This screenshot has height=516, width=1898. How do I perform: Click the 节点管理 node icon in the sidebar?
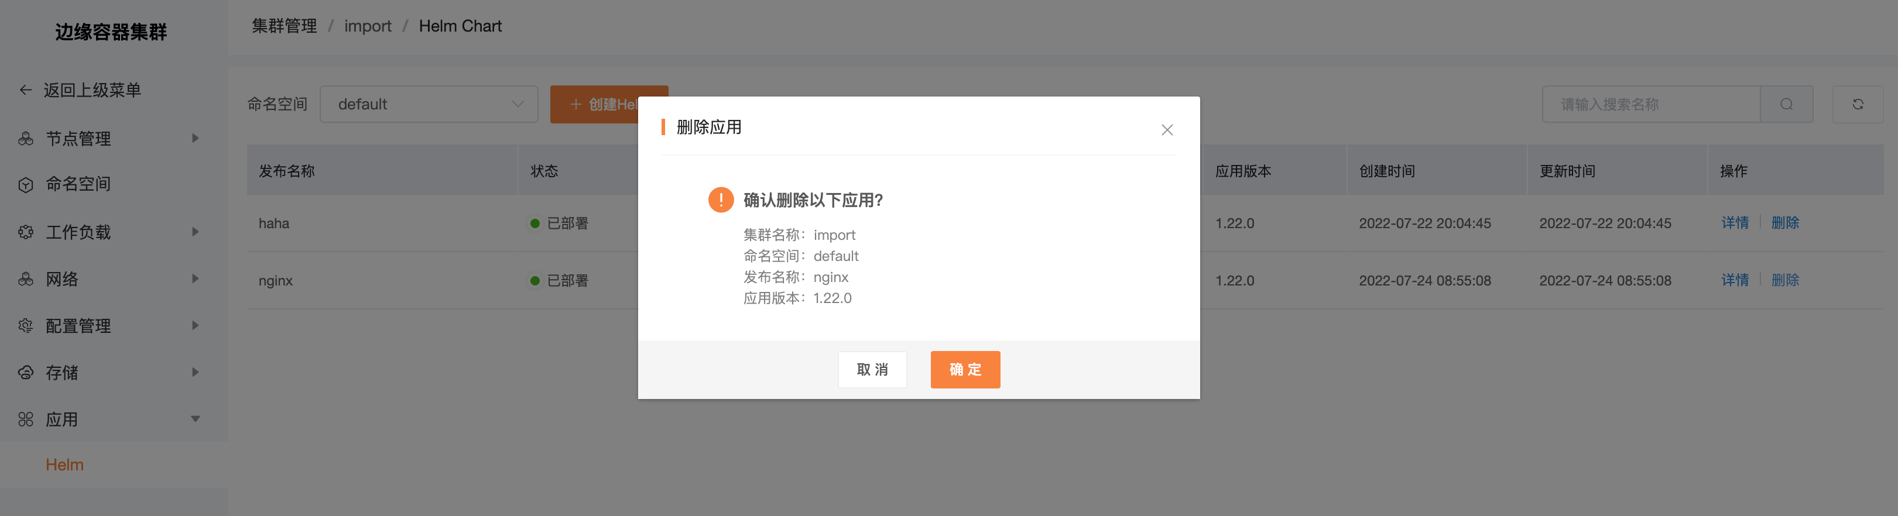tap(26, 139)
